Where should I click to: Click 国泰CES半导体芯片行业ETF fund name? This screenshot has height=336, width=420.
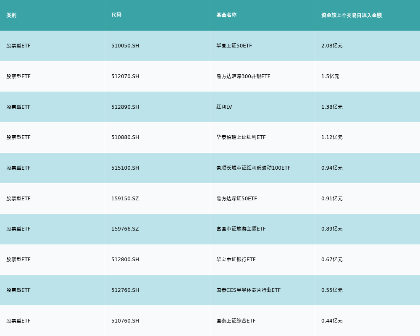coord(249,290)
